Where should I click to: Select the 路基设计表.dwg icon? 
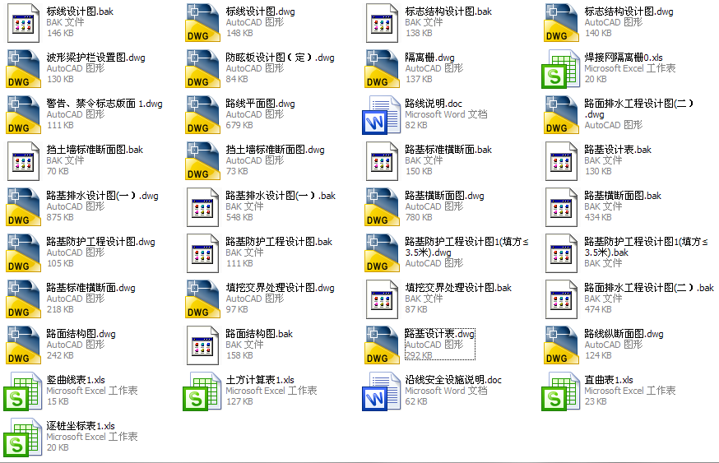382,345
